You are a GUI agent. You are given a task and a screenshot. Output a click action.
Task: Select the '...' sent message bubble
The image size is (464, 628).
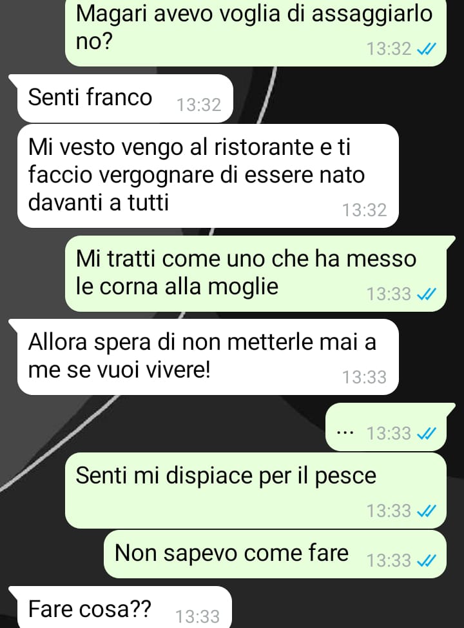tap(389, 427)
